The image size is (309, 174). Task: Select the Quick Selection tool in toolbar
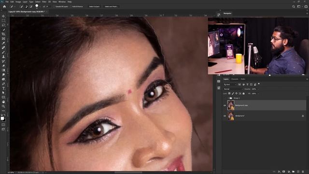(x=3, y=29)
